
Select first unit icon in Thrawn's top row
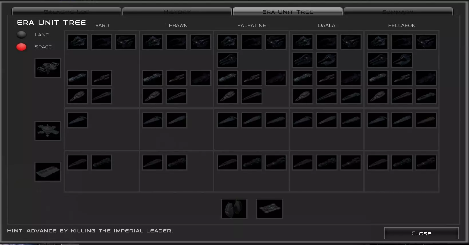coord(153,42)
